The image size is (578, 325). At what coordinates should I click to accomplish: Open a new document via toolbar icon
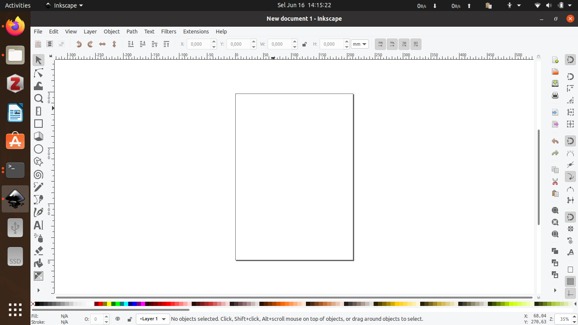click(555, 60)
